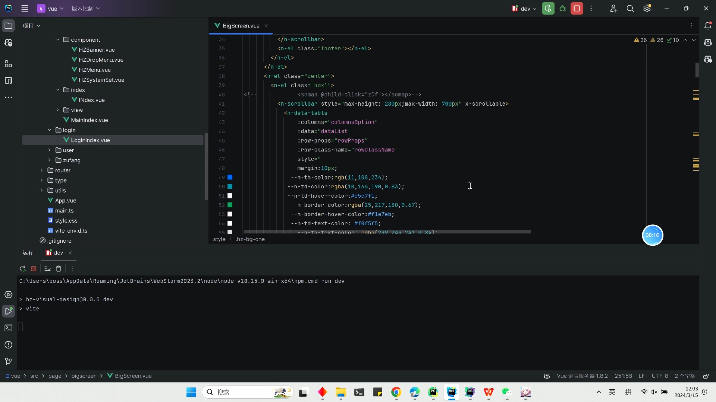Viewport: 716px width, 402px height.
Task: Click the Stop process button in terminal
Action: pyautogui.click(x=34, y=268)
